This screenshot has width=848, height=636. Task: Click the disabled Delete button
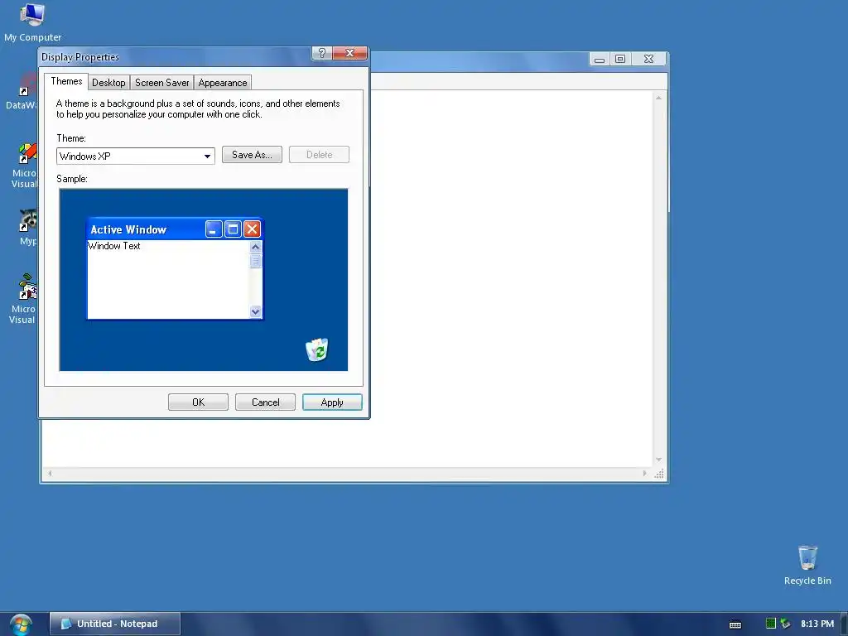coord(319,155)
